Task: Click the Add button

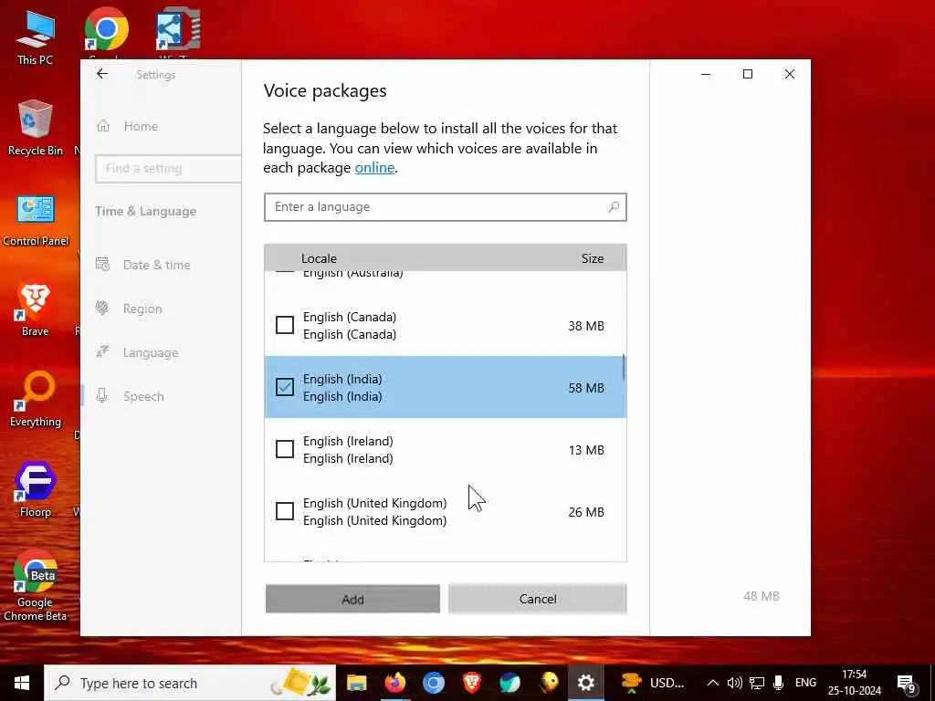Action: [x=352, y=599]
